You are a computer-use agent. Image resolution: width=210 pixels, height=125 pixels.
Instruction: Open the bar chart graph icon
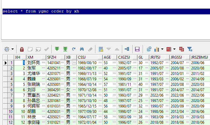157,49
